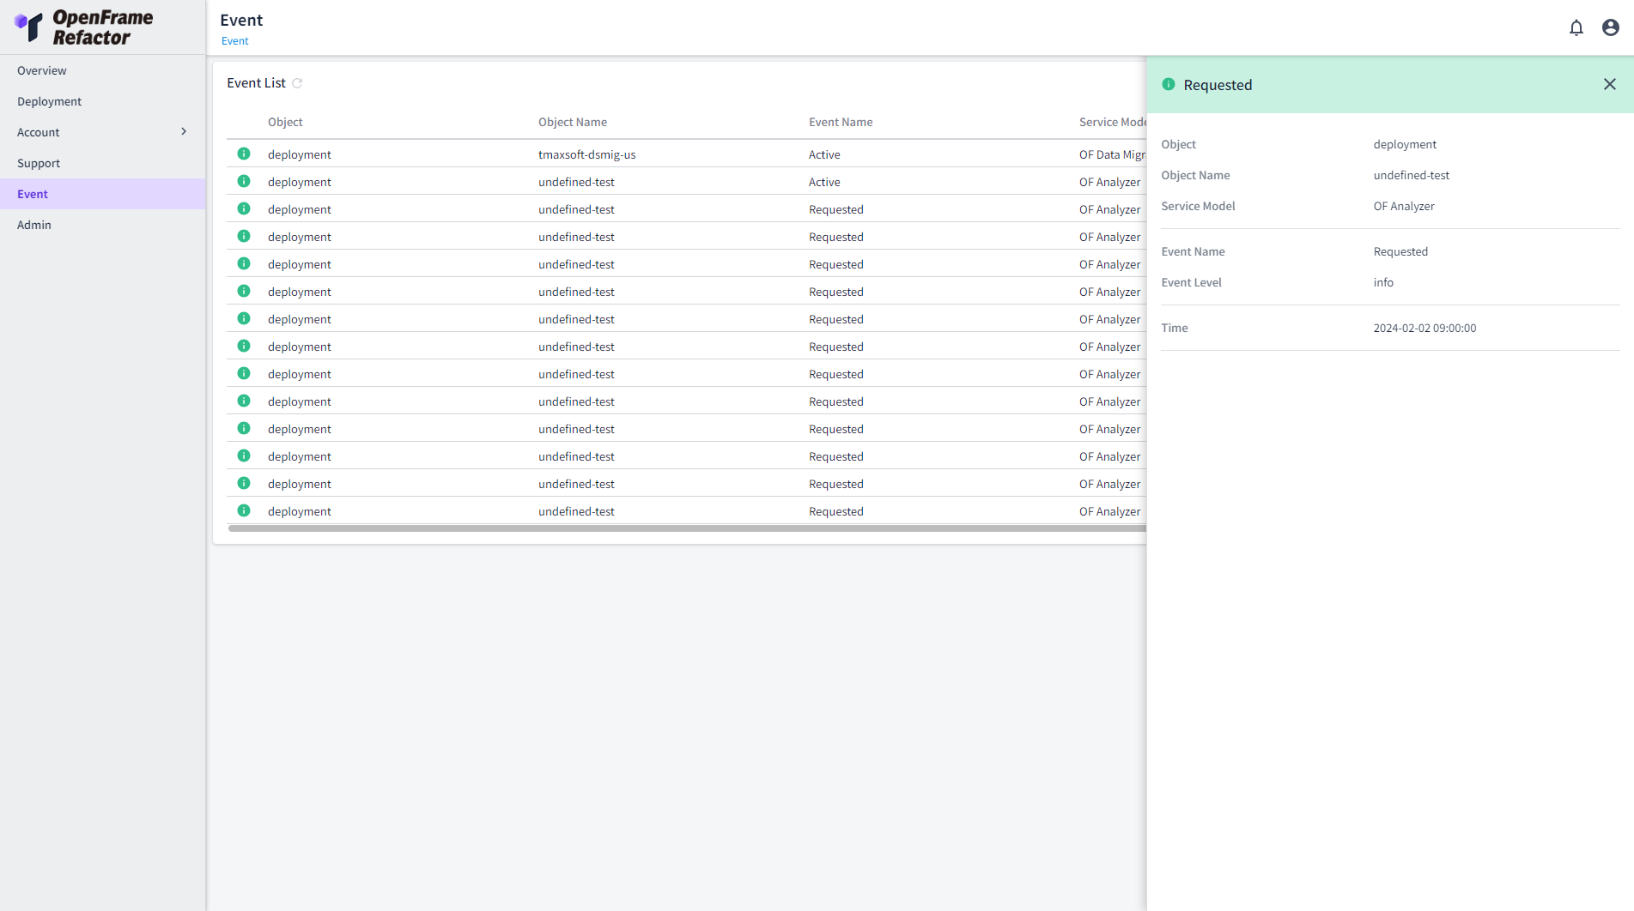Expand the Account menu chevron
The image size is (1634, 911).
[184, 132]
